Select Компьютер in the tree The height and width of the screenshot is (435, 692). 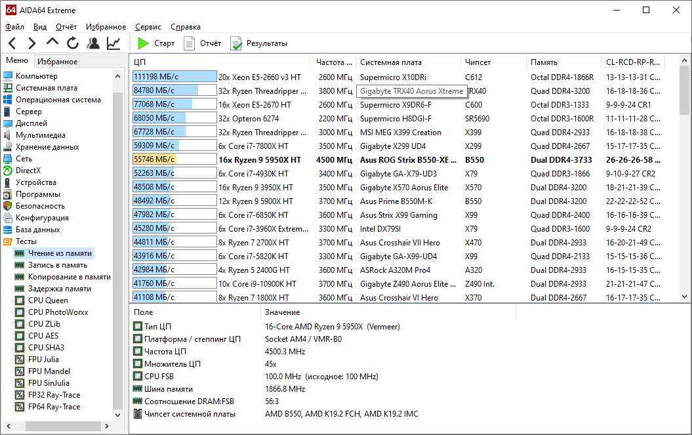(x=37, y=76)
